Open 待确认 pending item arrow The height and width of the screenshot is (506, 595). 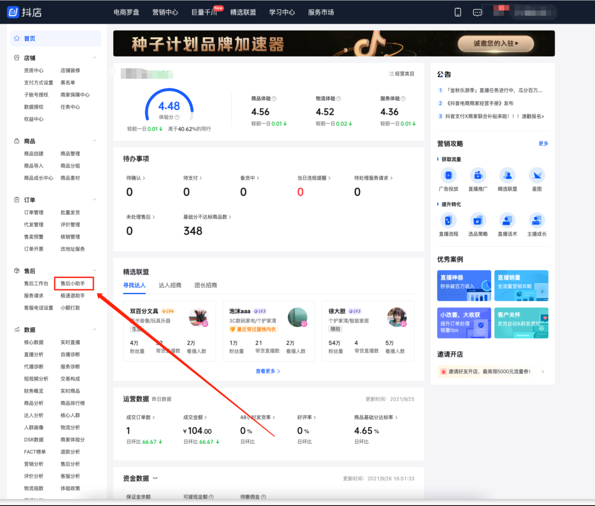144,178
